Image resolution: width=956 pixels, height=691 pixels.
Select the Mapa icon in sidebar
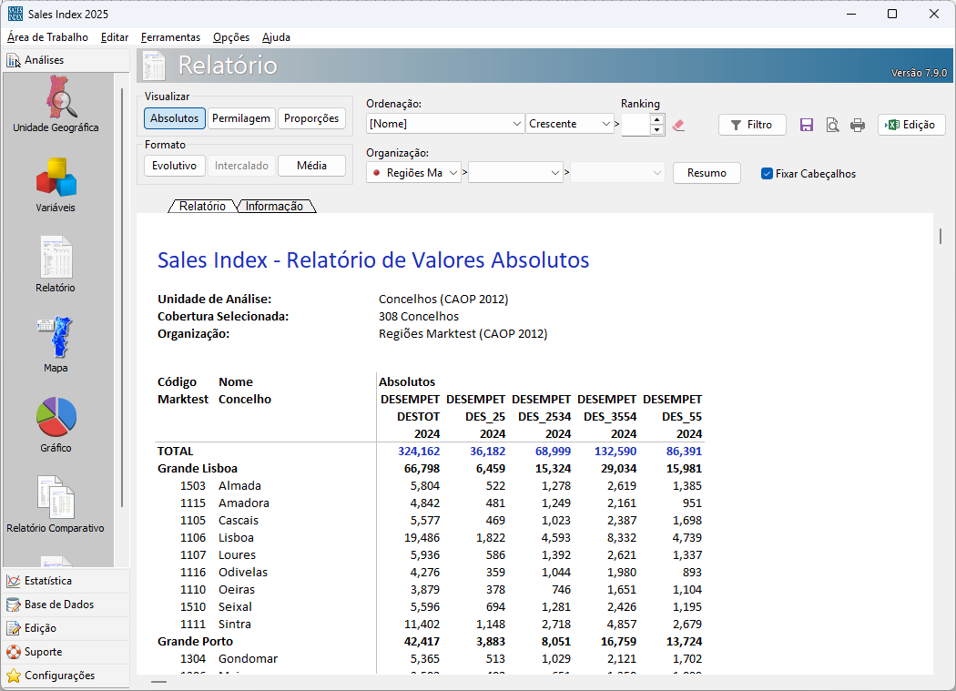pos(56,344)
